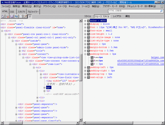Click the HTML tree scroll down arrow

[81, 120]
